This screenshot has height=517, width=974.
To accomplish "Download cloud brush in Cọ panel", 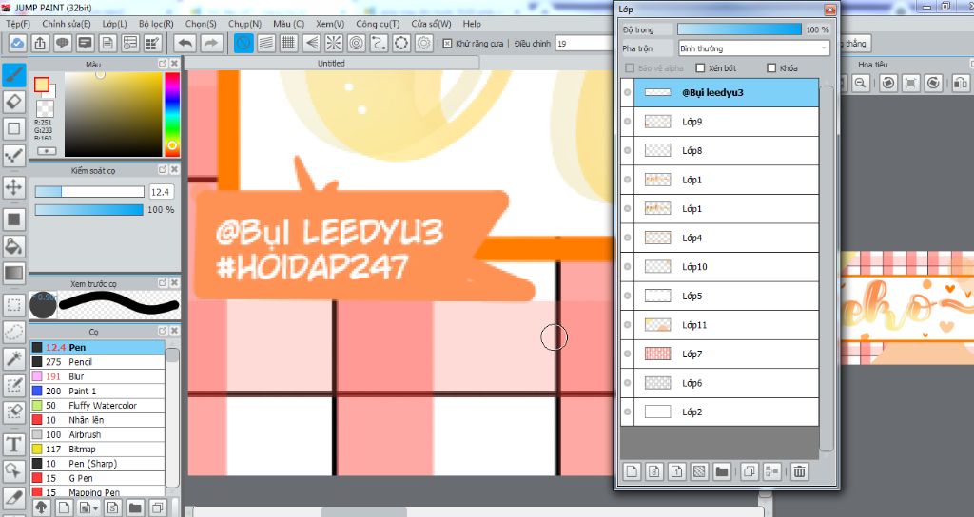I will coord(41,507).
